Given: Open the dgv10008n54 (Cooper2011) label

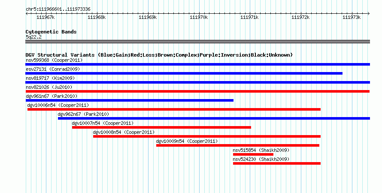Looking at the screenshot, I should pyautogui.click(x=124, y=132).
